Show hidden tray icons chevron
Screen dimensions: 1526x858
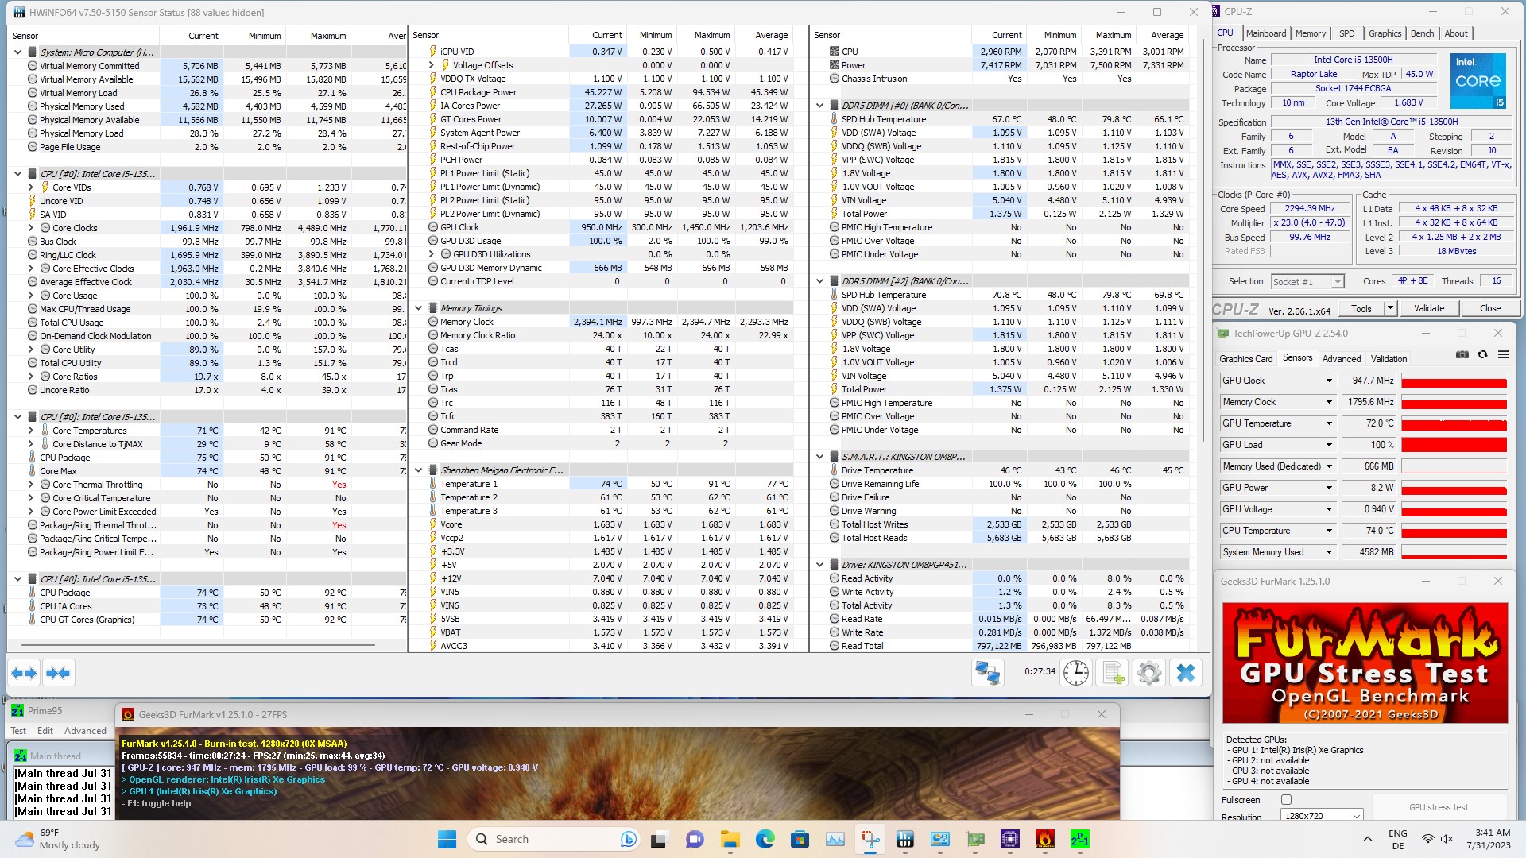click(1367, 839)
